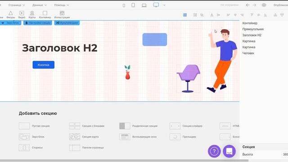Click the Не сохранено status text
The image size is (288, 162).
[x=229, y=5]
